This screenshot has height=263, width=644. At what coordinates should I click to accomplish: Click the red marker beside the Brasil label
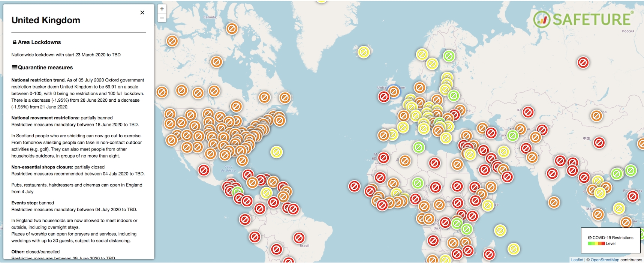(x=299, y=238)
